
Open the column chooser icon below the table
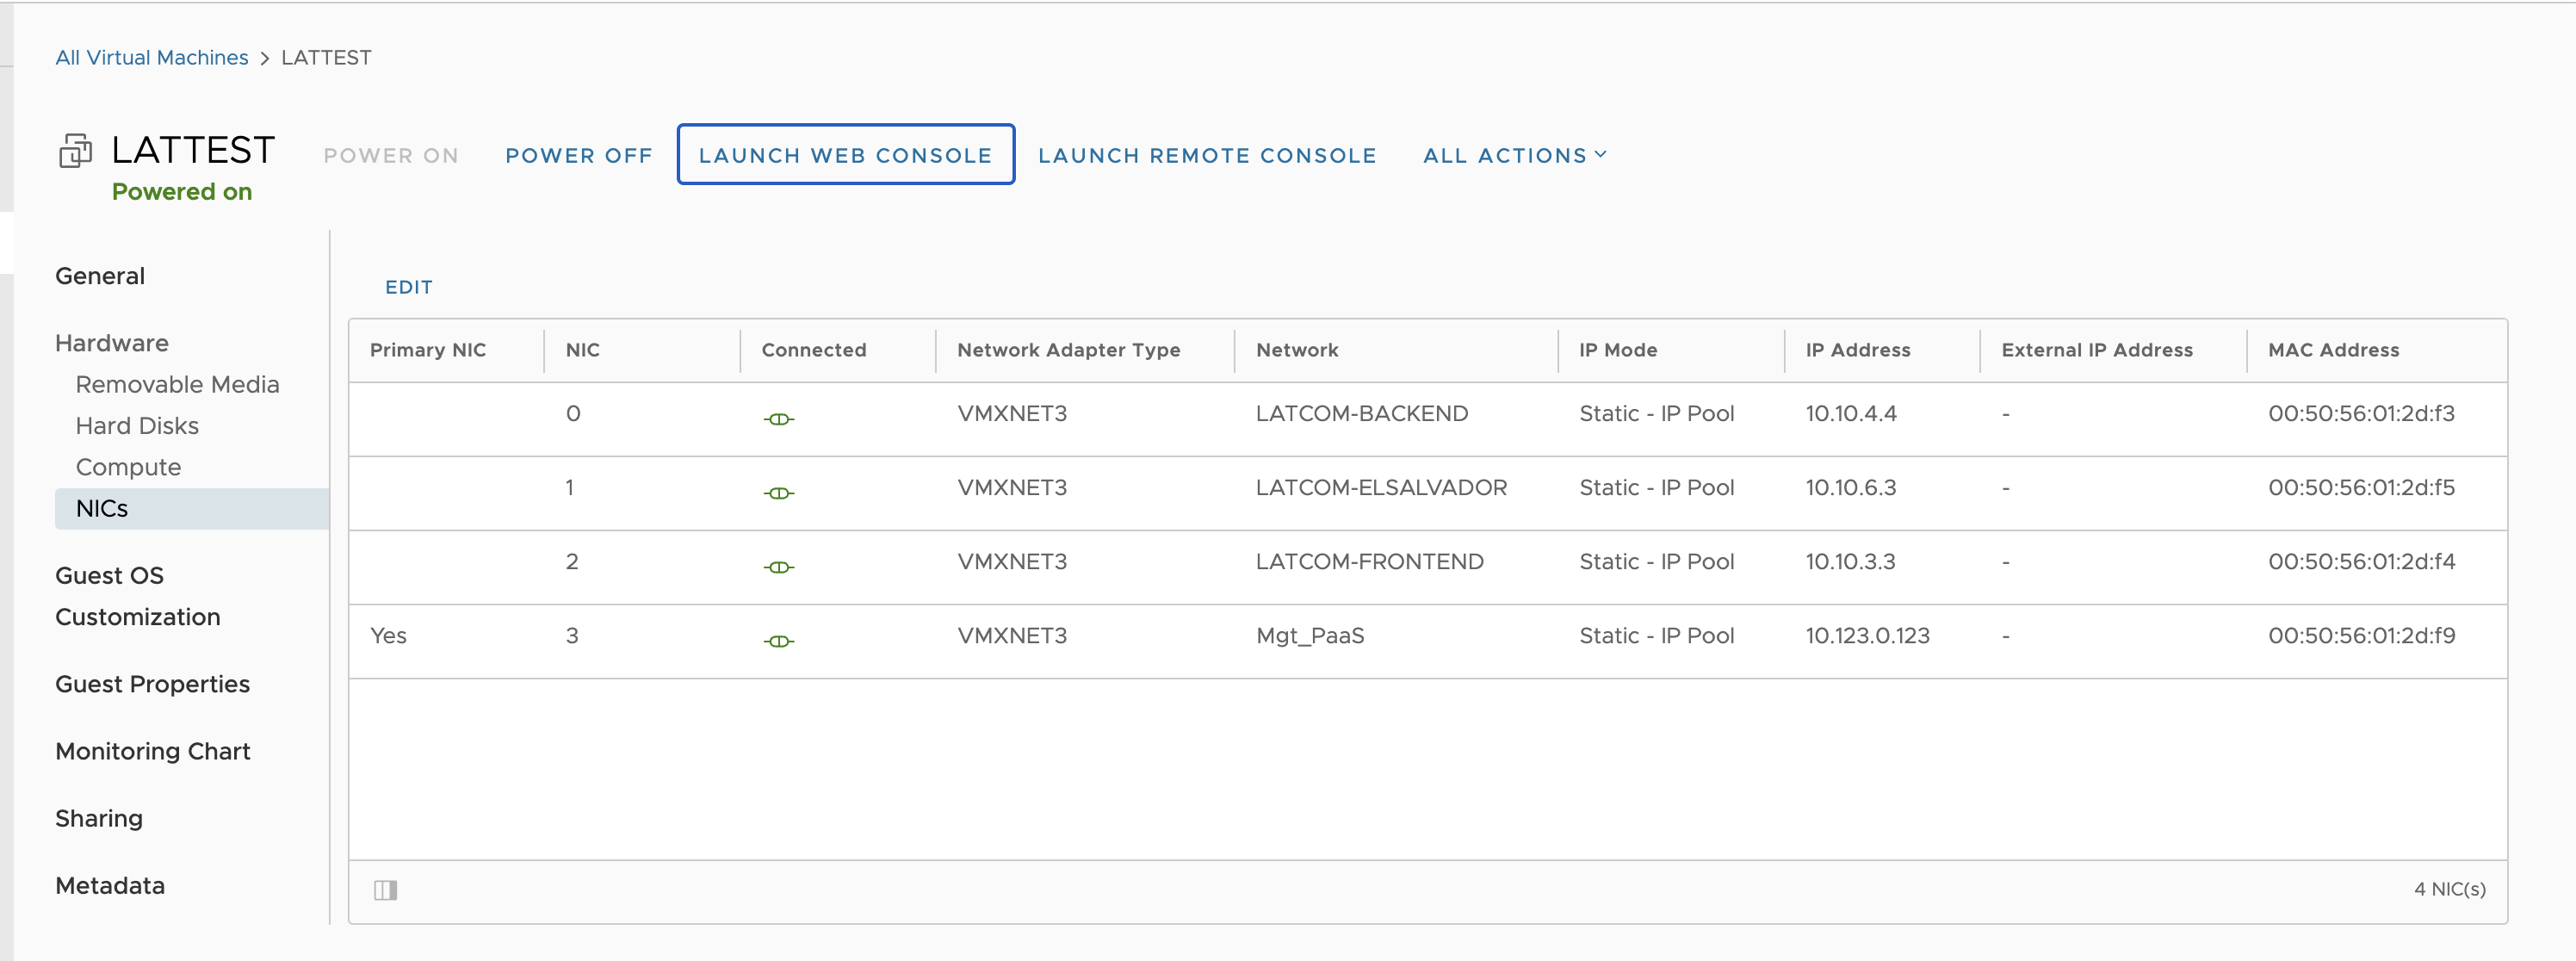[386, 890]
